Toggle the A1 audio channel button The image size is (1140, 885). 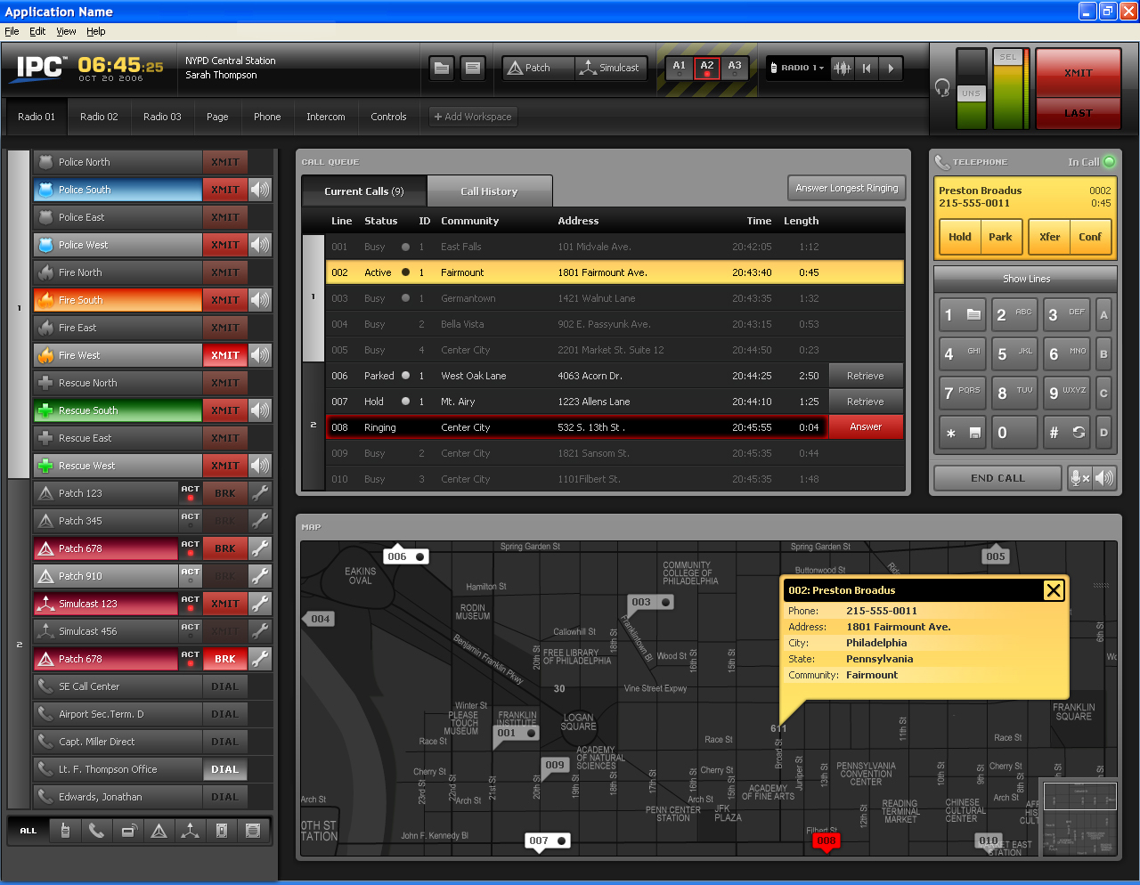pyautogui.click(x=679, y=68)
